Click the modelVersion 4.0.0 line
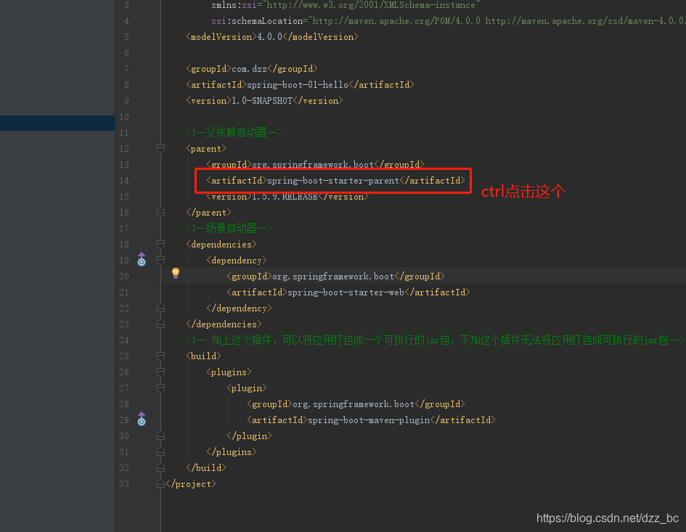 click(271, 37)
